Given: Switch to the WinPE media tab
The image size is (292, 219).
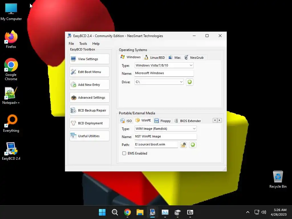Looking at the screenshot, I should [x=143, y=120].
